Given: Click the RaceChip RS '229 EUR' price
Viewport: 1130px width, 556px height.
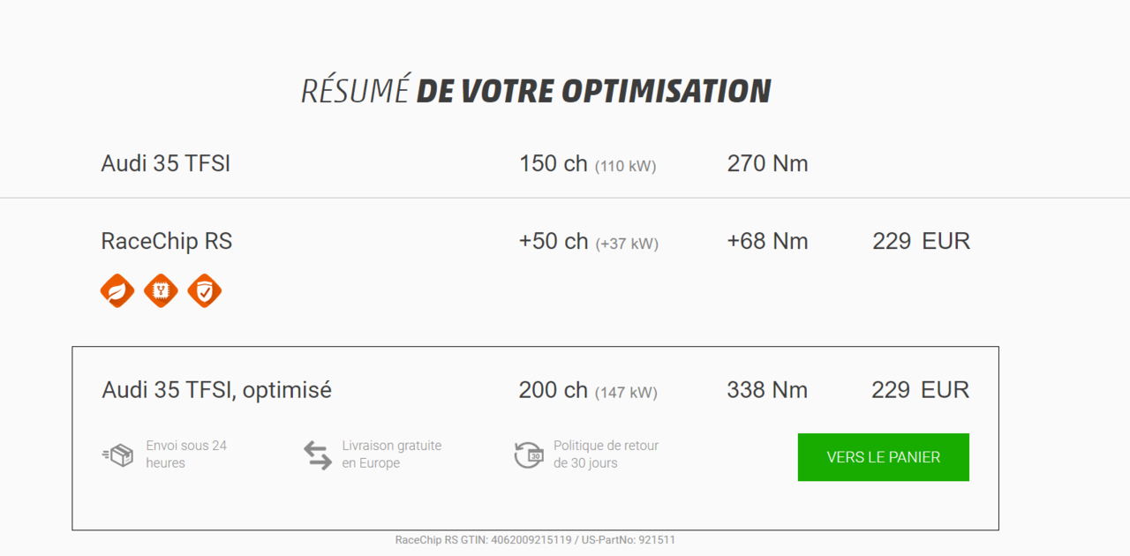Looking at the screenshot, I should click(x=921, y=242).
